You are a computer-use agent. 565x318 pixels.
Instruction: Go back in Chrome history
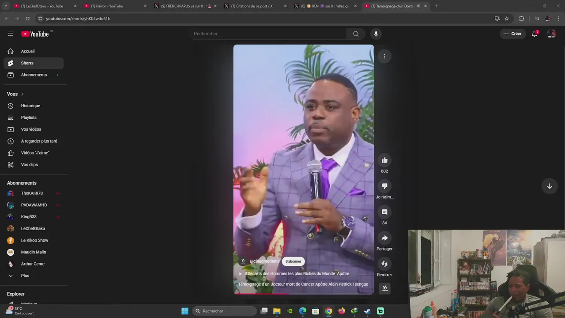coord(6,19)
